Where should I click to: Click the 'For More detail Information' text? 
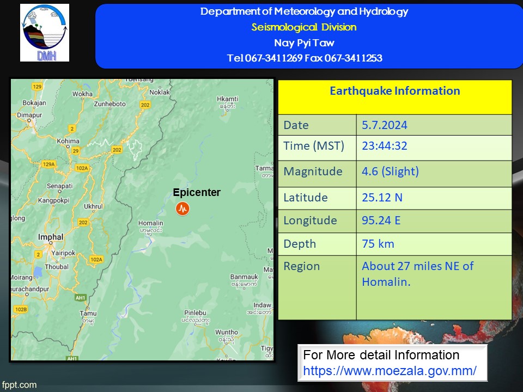pos(381,355)
